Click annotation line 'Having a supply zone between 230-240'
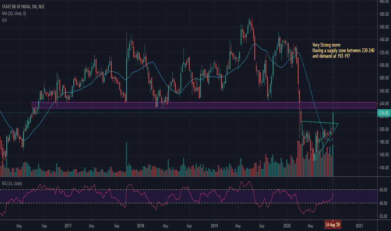Image resolution: width=391 pixels, height=231 pixels. point(343,51)
